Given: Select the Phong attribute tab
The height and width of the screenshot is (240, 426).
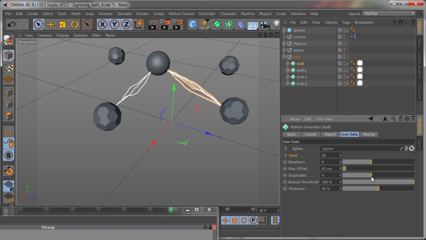Looking at the screenshot, I should tap(369, 135).
